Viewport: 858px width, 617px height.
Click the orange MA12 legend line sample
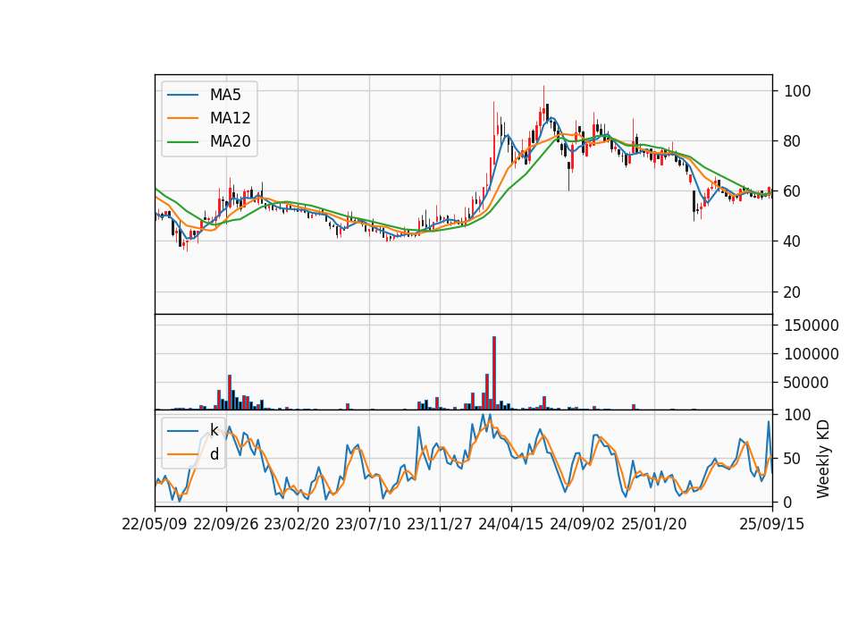[182, 118]
